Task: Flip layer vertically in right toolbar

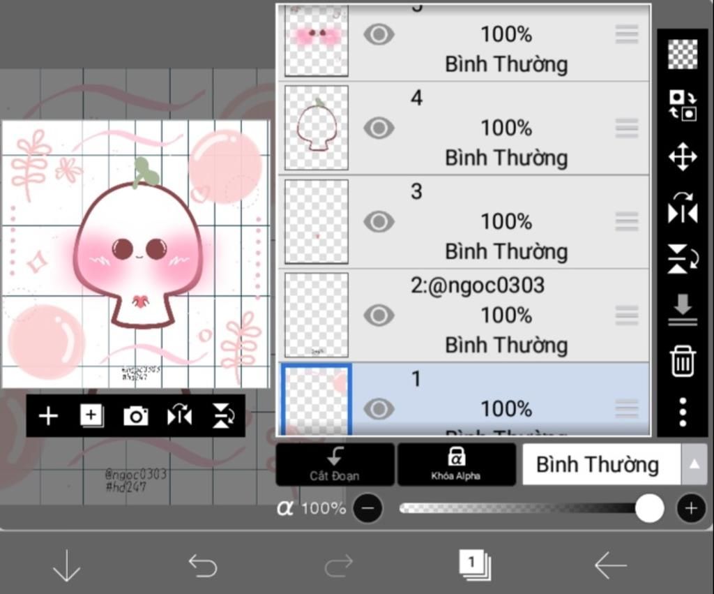Action: [683, 259]
